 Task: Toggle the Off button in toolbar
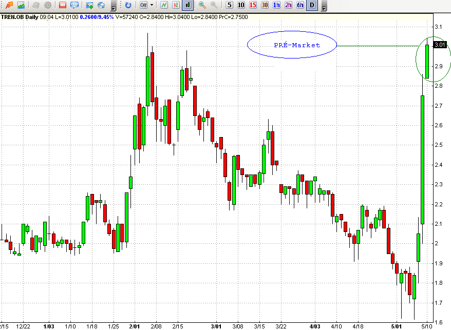[143, 5]
